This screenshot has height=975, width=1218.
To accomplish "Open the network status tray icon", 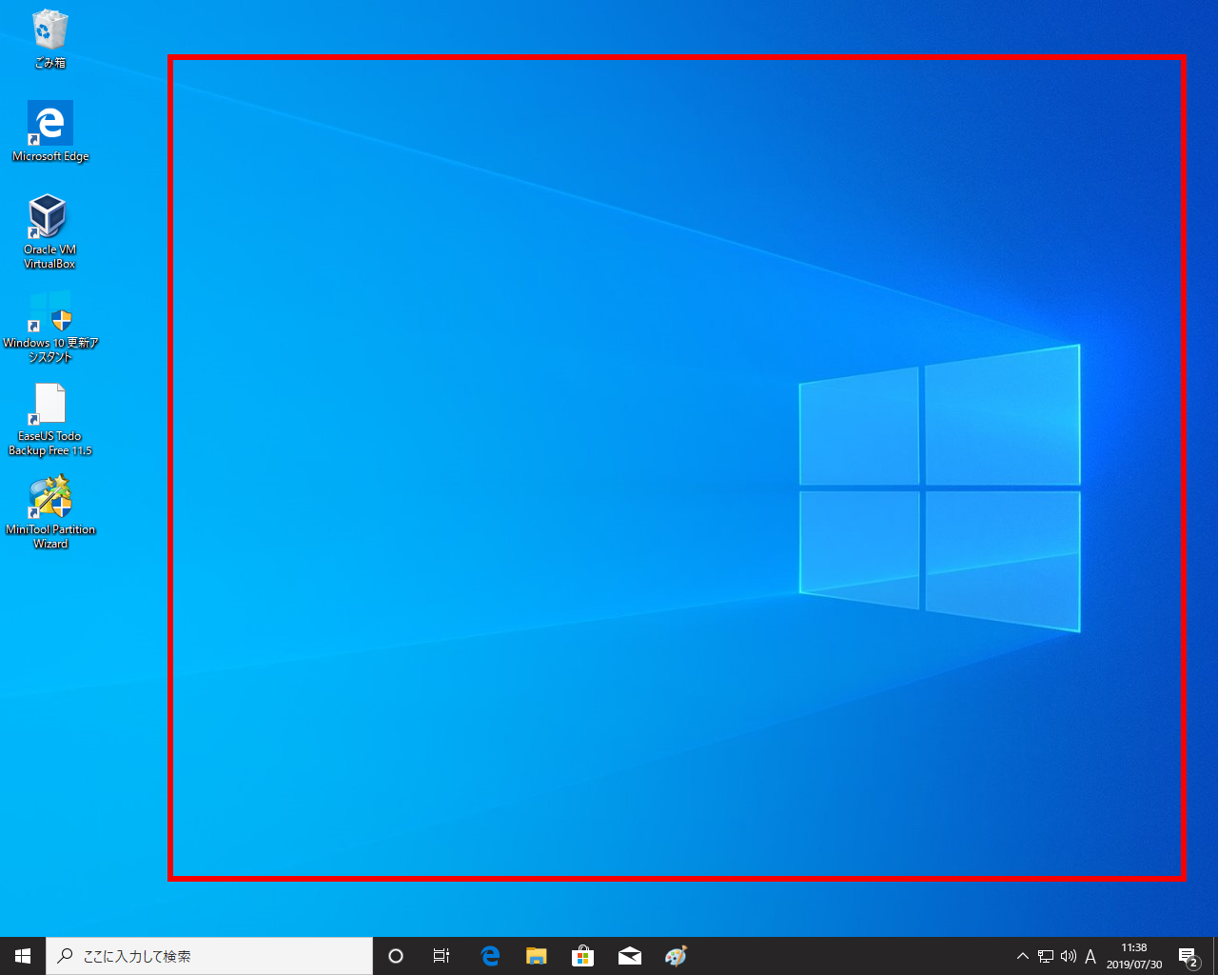I will coord(1046,956).
